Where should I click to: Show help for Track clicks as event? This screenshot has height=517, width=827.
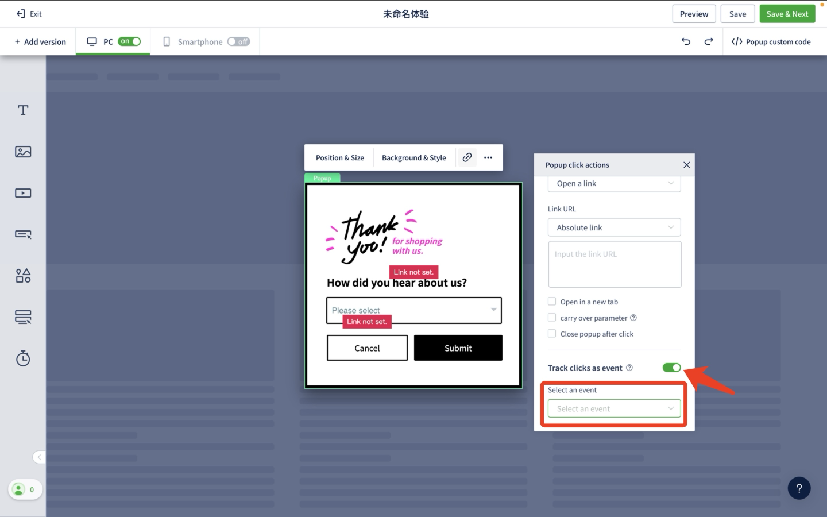click(629, 368)
